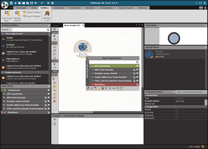Click Export Entities in the ribbon

coord(32,16)
